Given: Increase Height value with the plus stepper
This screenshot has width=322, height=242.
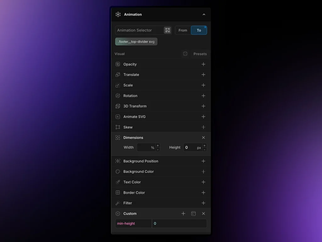Looking at the screenshot, I should click(x=205, y=146).
